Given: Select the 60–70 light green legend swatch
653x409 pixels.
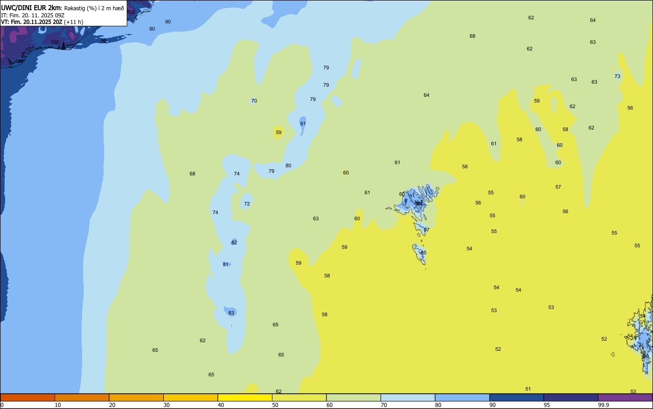Looking at the screenshot, I should click(x=354, y=397).
